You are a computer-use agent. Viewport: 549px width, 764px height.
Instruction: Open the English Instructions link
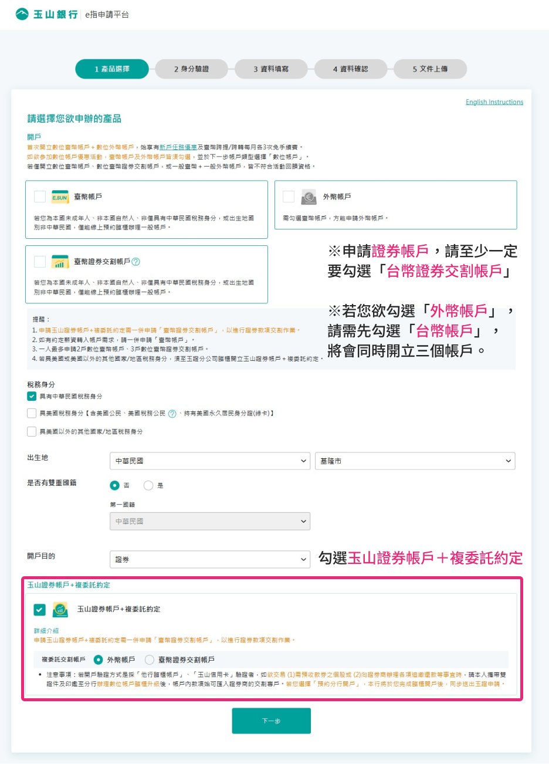[x=494, y=102]
